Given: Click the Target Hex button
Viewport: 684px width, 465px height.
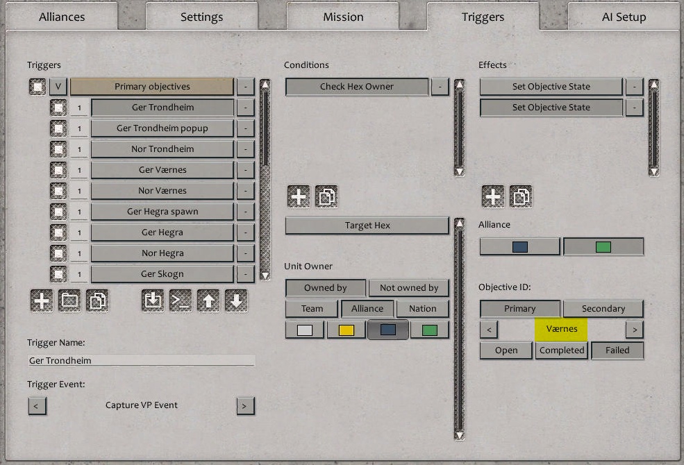Looking at the screenshot, I should pos(367,226).
